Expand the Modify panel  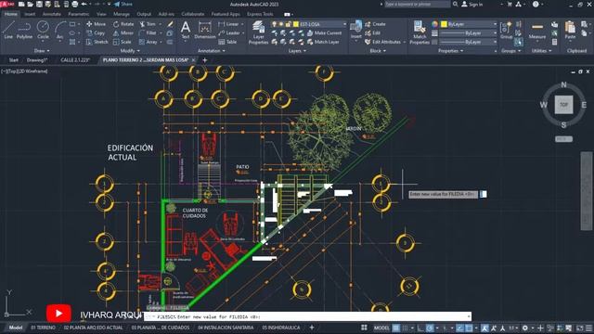130,51
